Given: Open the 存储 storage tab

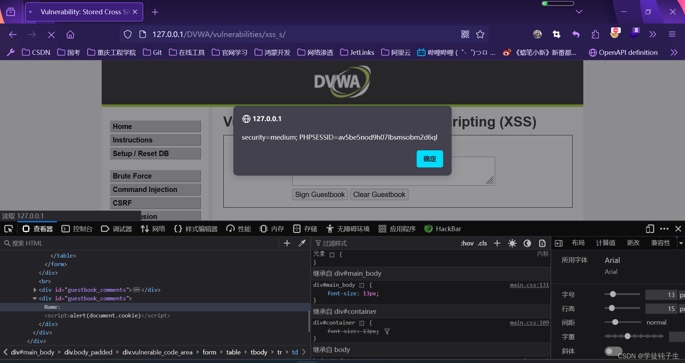Looking at the screenshot, I should coord(305,229).
